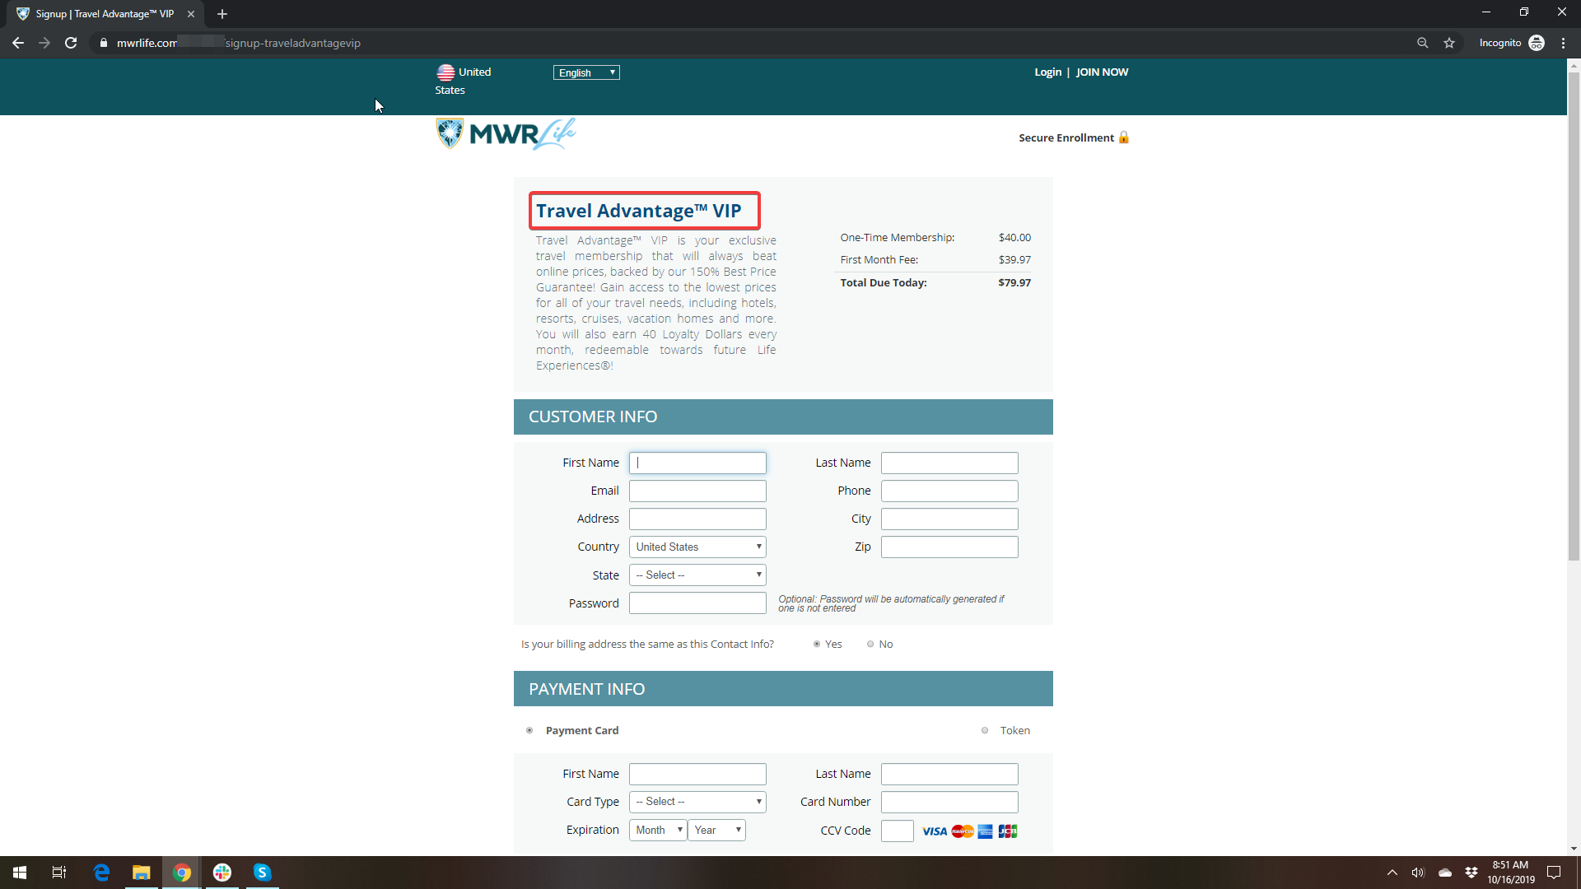Open Chrome's three-dot menu

[x=1563, y=43]
